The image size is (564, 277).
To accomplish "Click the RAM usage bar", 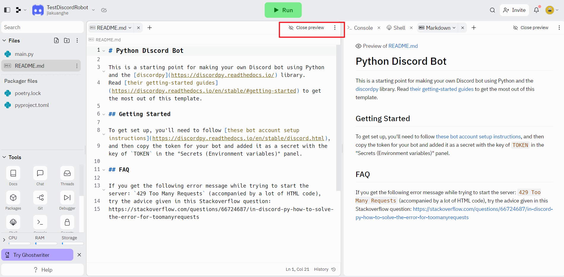I will click(x=46, y=243).
